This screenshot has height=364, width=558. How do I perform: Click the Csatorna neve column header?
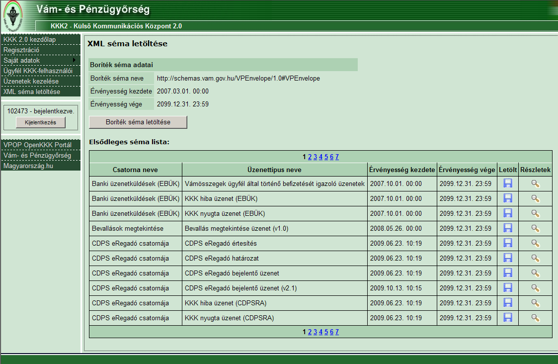[135, 170]
